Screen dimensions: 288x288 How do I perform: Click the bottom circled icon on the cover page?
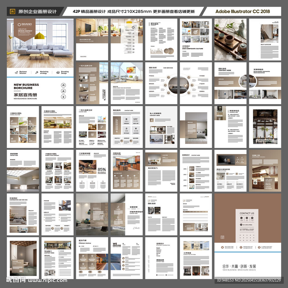(x=63, y=97)
